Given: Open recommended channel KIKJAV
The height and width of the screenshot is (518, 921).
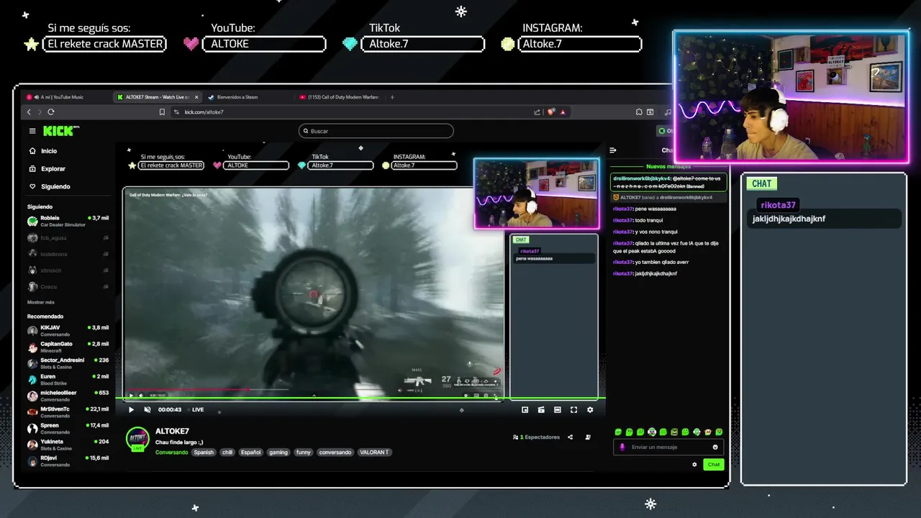Looking at the screenshot, I should point(68,331).
